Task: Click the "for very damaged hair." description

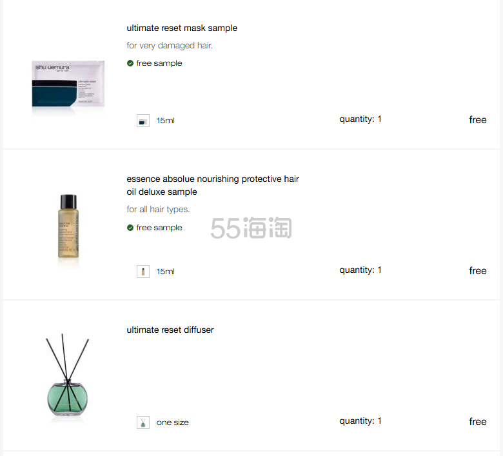Action: coord(170,46)
